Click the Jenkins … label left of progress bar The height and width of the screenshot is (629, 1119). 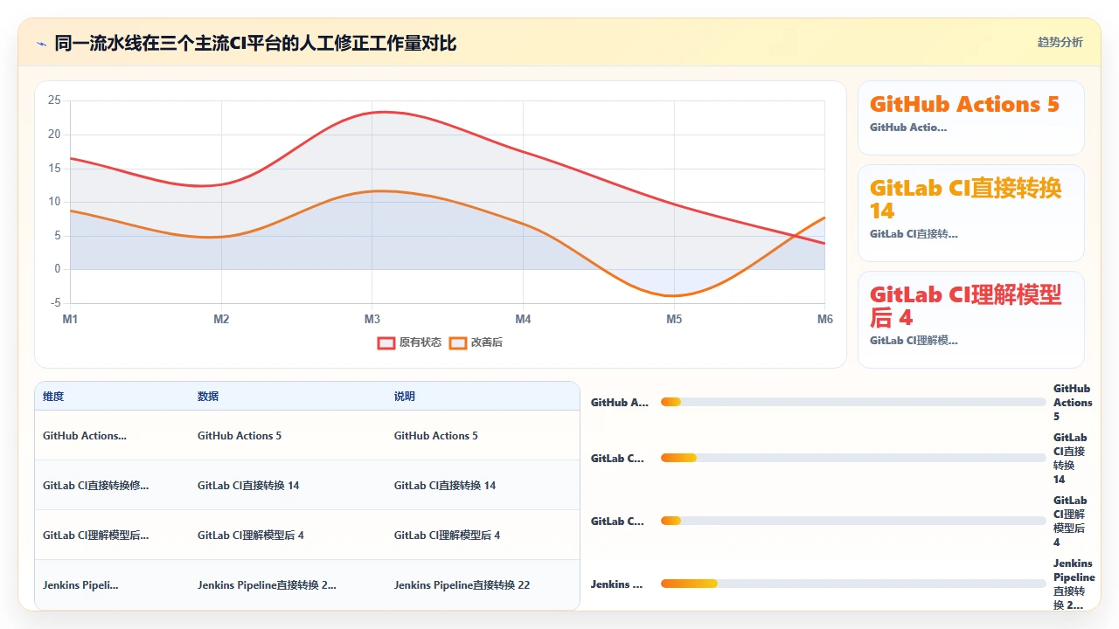pos(617,584)
